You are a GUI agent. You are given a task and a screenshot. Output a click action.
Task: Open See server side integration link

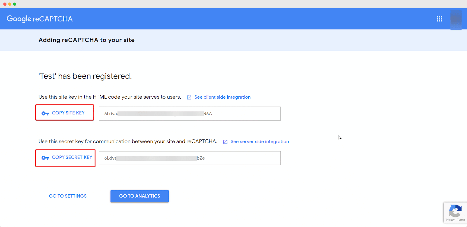click(260, 142)
